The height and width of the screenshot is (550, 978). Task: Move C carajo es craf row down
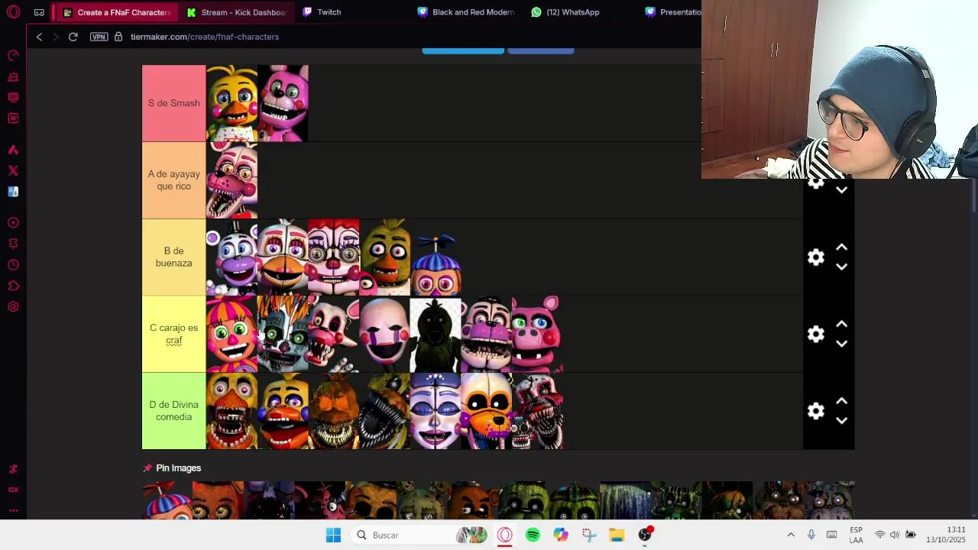pos(841,344)
